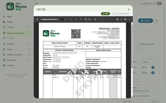Click the Αγορές shopping cart icon
166x103 pixels.
[4, 49]
